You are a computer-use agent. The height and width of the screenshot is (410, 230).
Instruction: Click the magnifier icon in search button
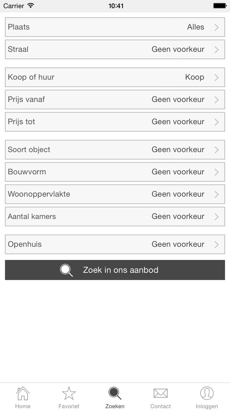point(66,270)
